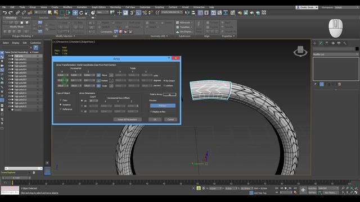Toggle the Uniform checkbox
This screenshot has width=360, height=202.
pyautogui.click(x=164, y=86)
